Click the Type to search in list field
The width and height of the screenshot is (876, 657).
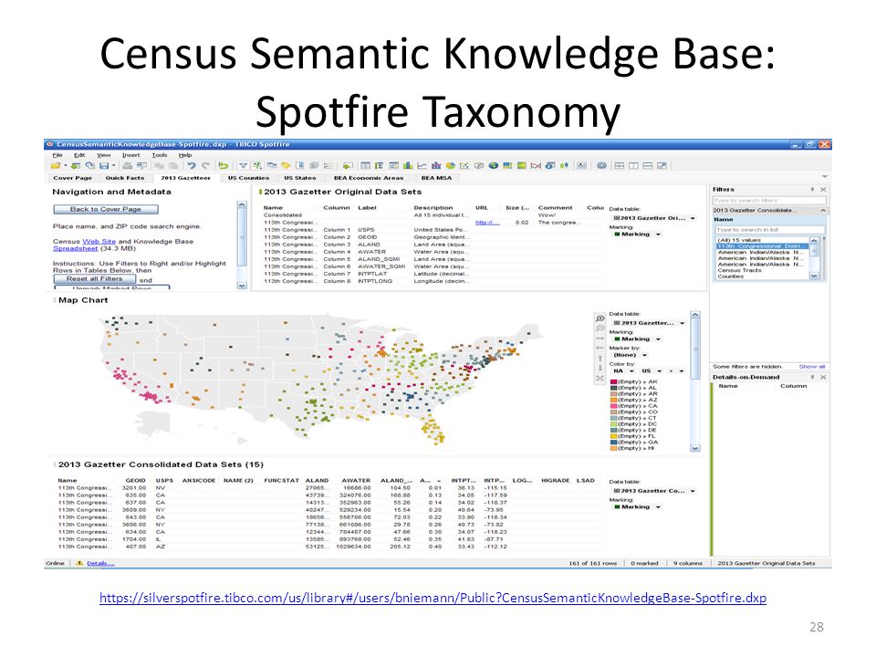pos(770,230)
